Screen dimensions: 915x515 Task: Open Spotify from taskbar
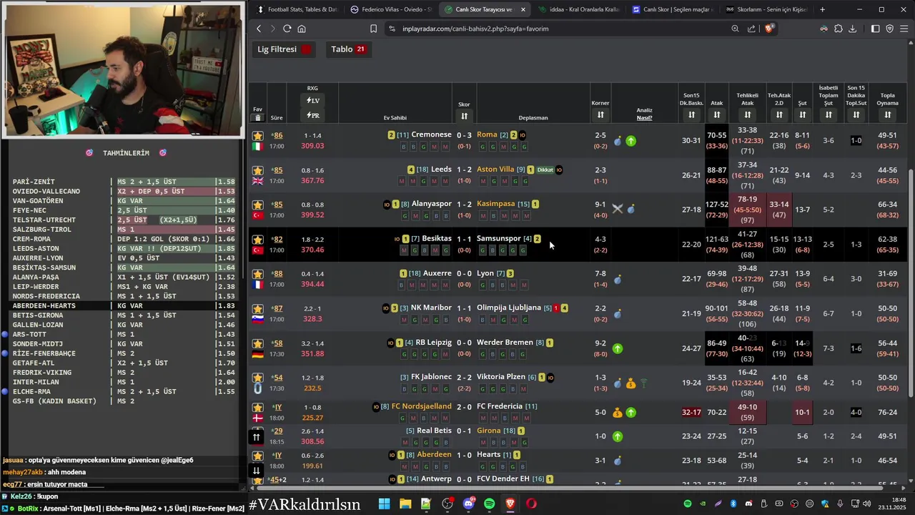pyautogui.click(x=489, y=504)
